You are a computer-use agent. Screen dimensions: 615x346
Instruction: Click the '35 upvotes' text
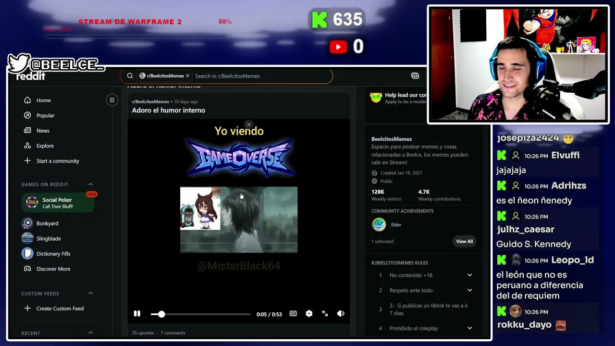tap(143, 333)
